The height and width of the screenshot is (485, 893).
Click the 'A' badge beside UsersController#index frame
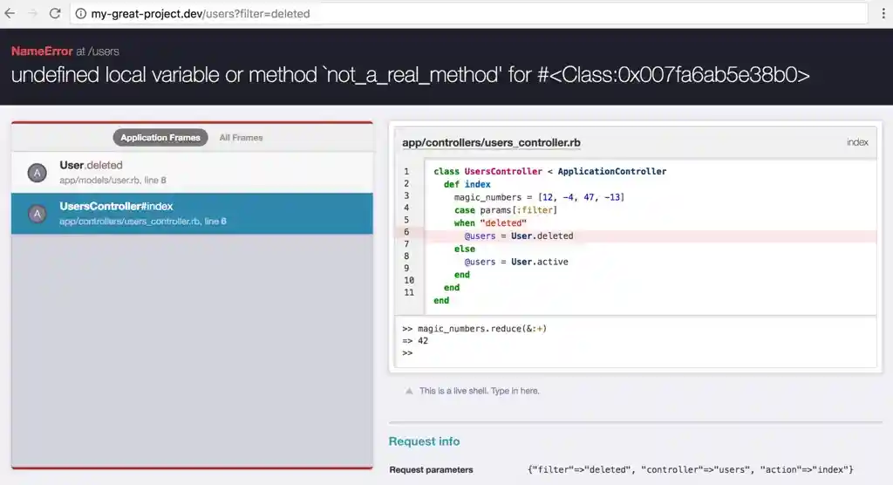coord(37,214)
